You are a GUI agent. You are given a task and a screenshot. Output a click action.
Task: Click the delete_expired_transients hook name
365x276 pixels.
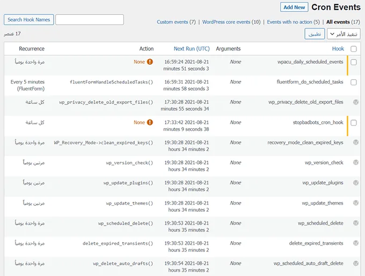point(316,243)
